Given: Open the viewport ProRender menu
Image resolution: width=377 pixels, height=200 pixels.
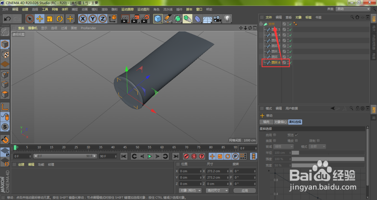Looking at the screenshot, I should [x=88, y=28].
